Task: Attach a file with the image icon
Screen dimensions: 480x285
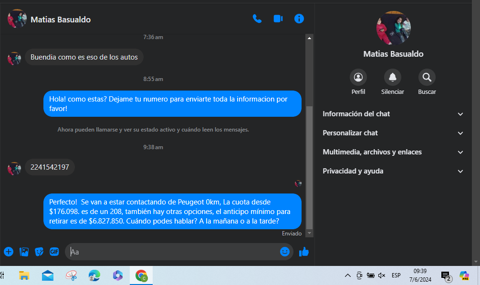Action: (x=24, y=252)
